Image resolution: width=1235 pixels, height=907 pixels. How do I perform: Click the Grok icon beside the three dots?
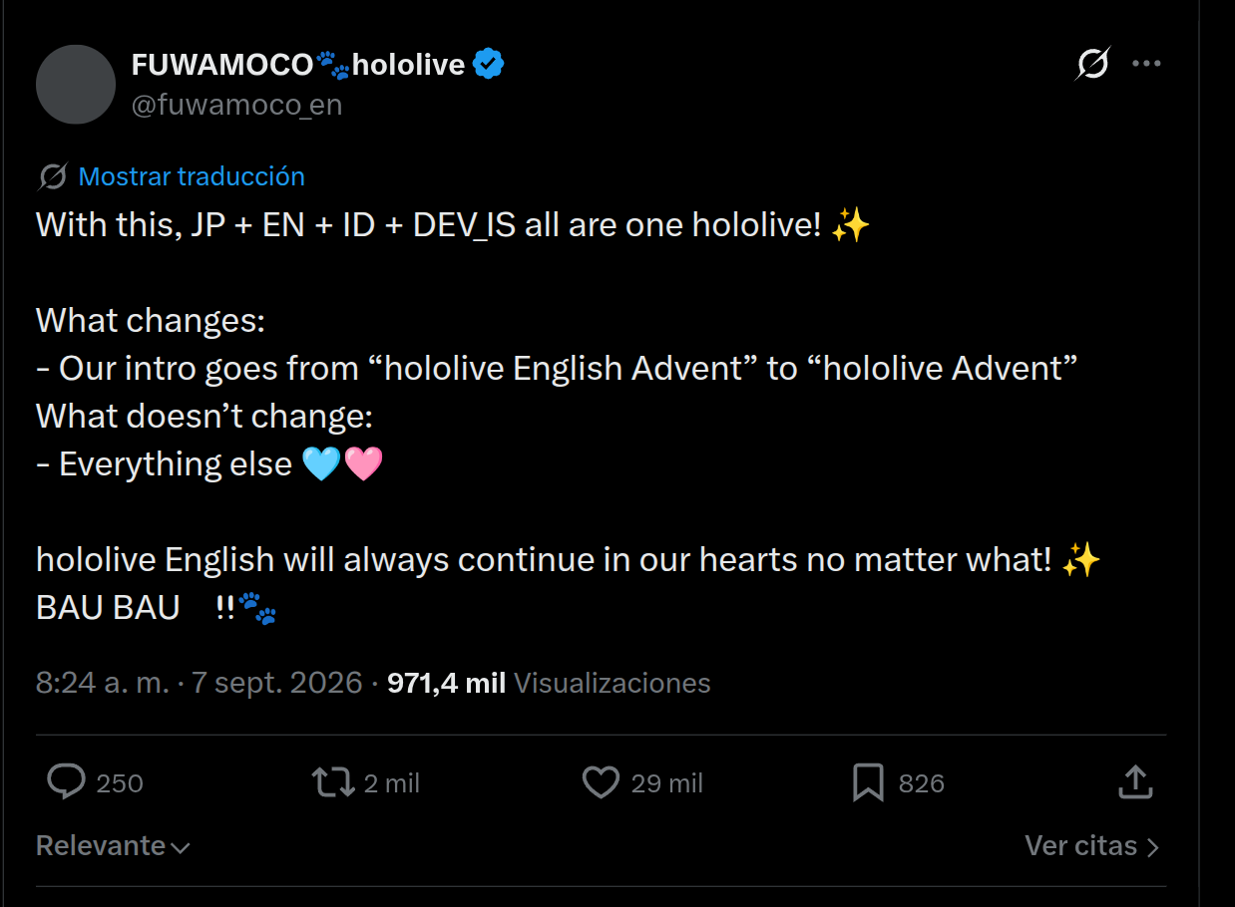1092,64
